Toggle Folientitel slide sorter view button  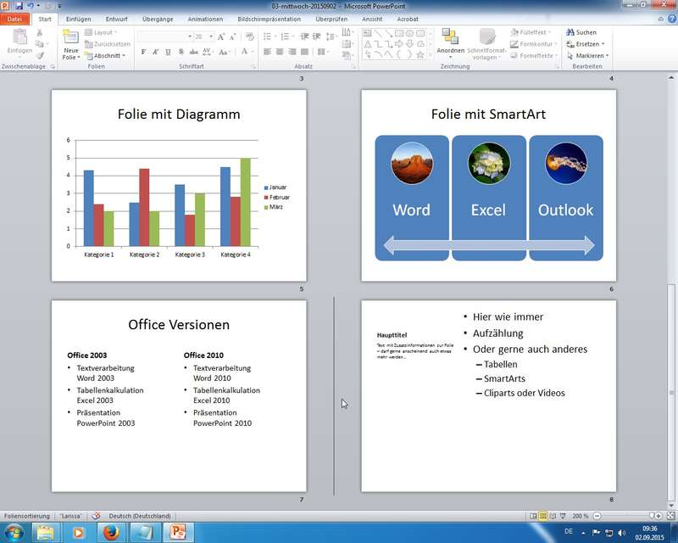click(x=543, y=516)
